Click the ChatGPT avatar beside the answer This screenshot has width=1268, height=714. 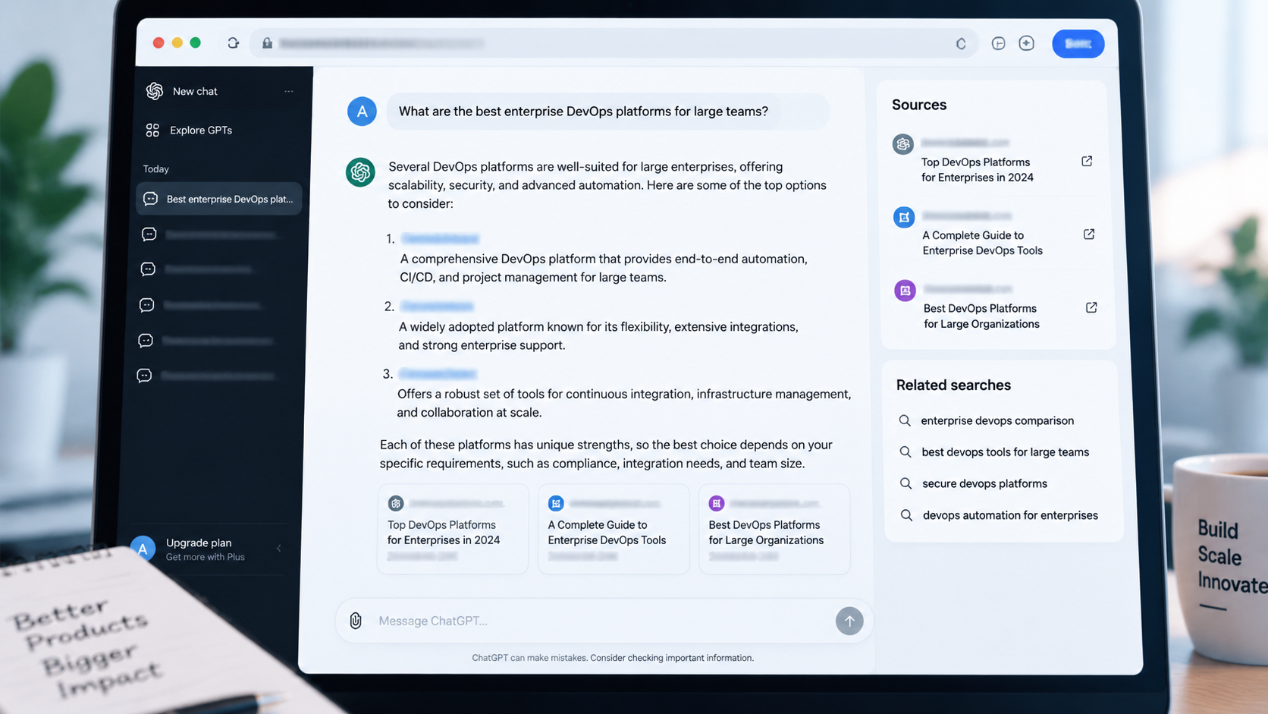[x=360, y=172]
